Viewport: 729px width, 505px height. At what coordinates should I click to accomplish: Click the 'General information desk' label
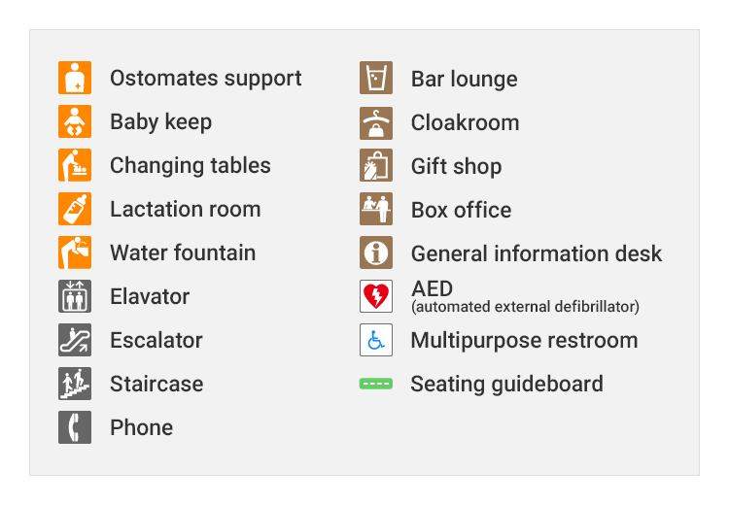tap(537, 253)
